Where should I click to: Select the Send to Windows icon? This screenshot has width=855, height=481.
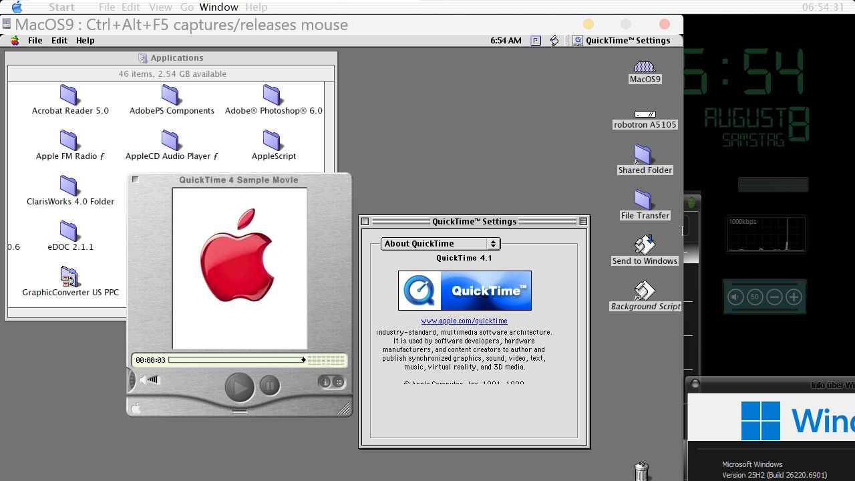pos(645,245)
